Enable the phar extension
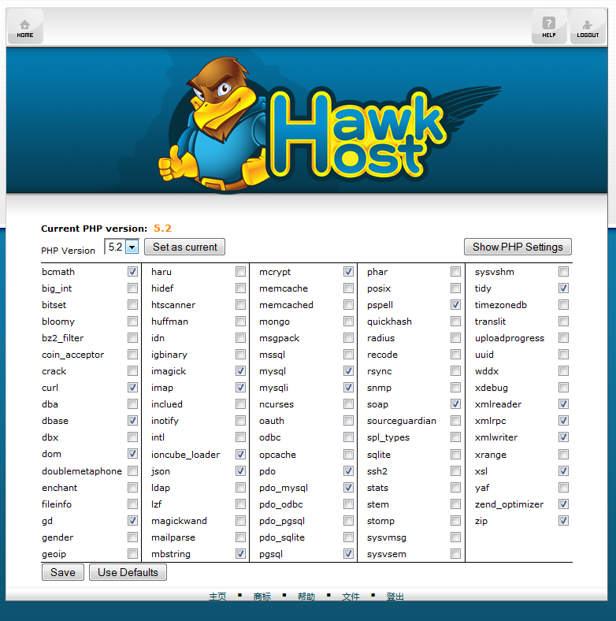 coord(455,272)
